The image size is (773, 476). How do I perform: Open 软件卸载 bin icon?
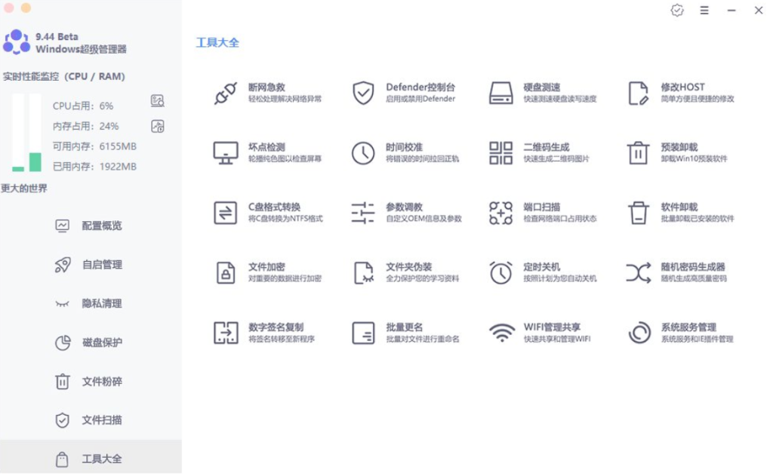tap(639, 213)
